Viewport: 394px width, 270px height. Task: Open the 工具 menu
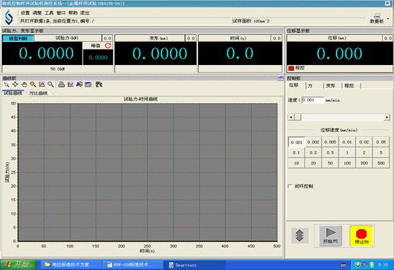coord(49,13)
